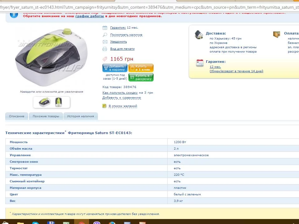
Task: Click the Добавить к сравнению link
Action: pos(122,98)
